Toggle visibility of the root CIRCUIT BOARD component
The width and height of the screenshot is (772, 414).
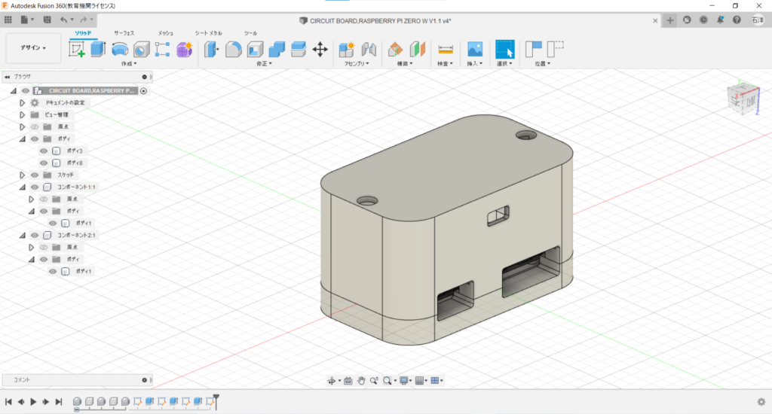click(26, 90)
